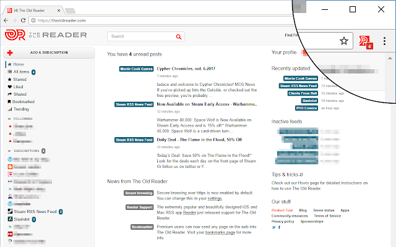Open Apps link under Our stuff
The image size is (396, 247).
[345, 210]
